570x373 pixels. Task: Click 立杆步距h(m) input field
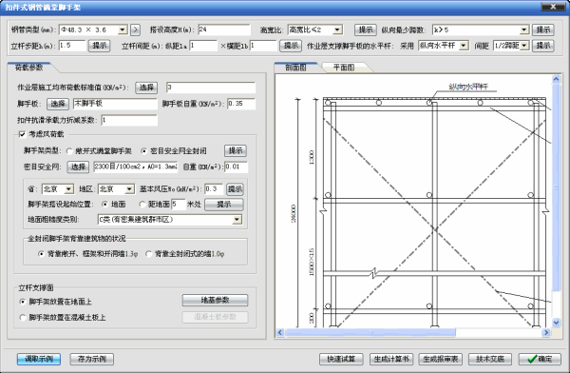[72, 46]
